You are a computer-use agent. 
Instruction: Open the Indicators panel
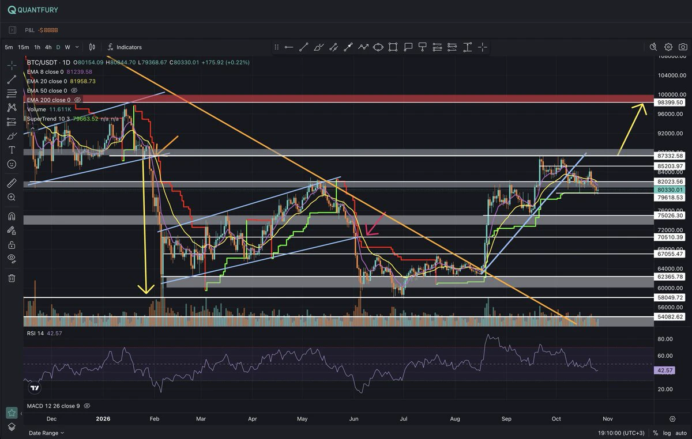125,47
